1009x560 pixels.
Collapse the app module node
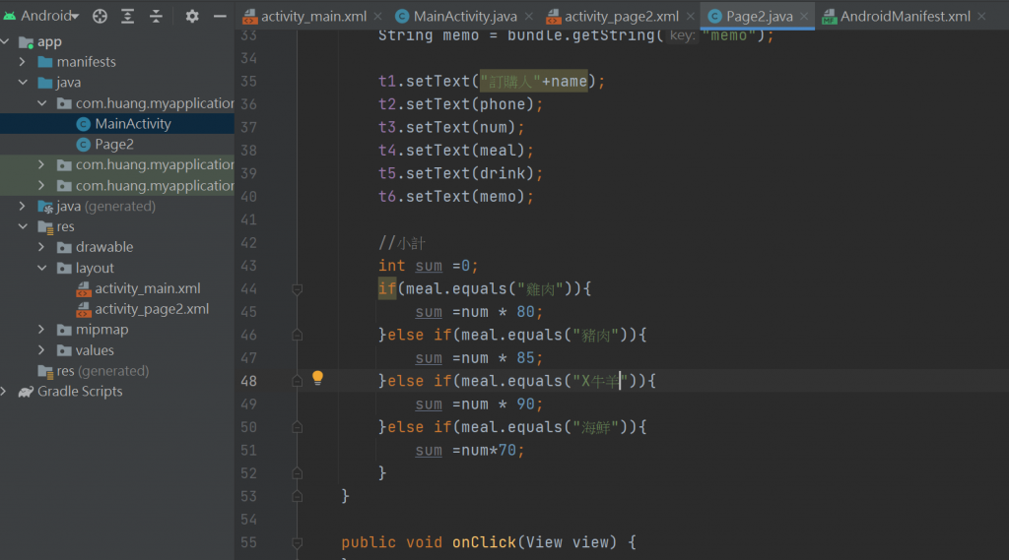[5, 41]
